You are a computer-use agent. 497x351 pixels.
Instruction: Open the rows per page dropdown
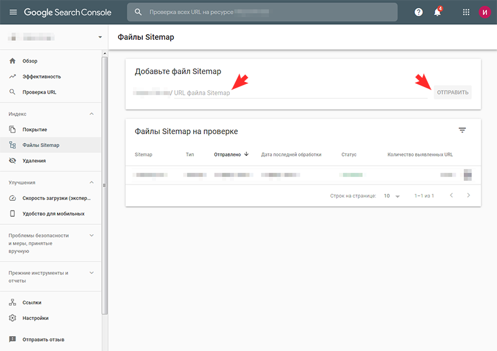392,196
